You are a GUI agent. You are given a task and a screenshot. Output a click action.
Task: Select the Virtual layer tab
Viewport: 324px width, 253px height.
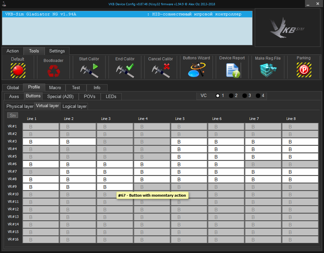click(x=47, y=106)
